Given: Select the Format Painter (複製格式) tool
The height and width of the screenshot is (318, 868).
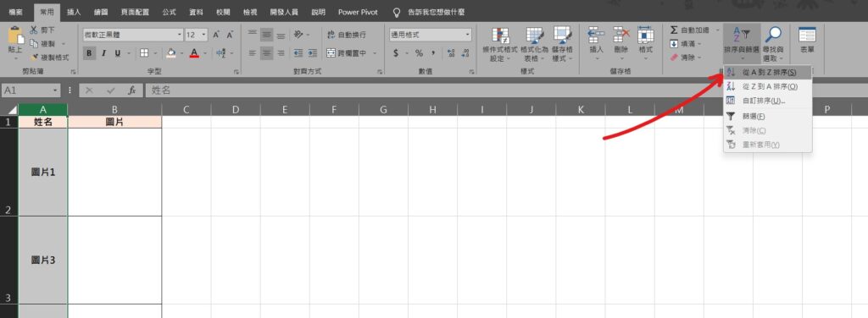Looking at the screenshot, I should point(50,57).
